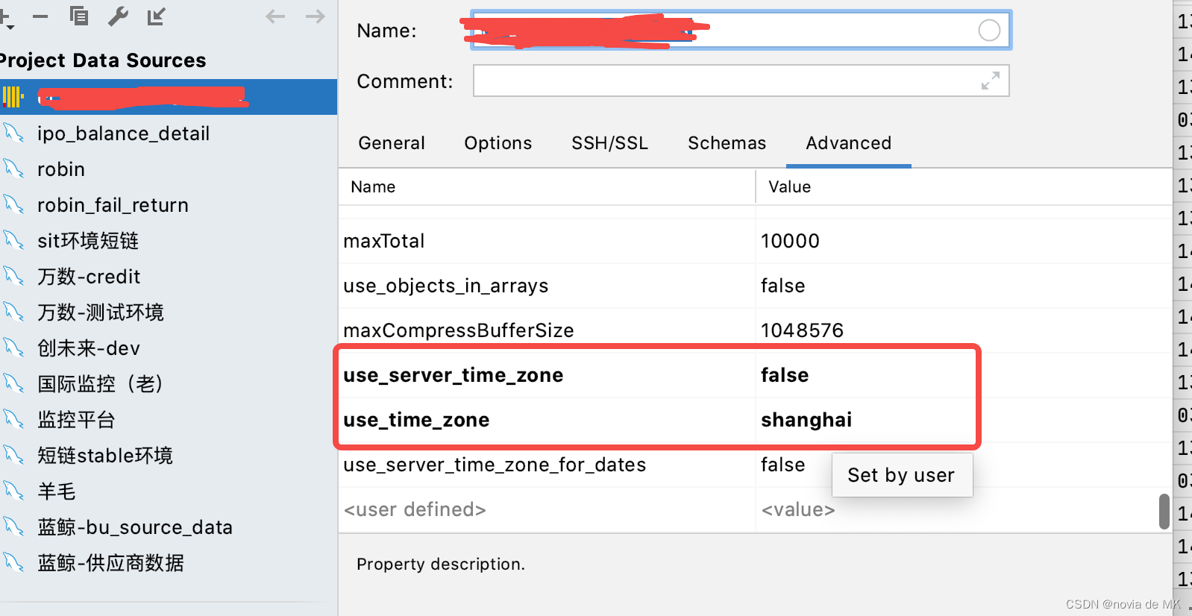Click the Name input field
Viewport: 1192px width, 616px height.
(x=741, y=31)
